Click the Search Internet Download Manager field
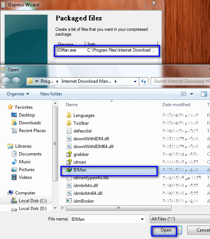The image size is (210, 239). pos(181,81)
